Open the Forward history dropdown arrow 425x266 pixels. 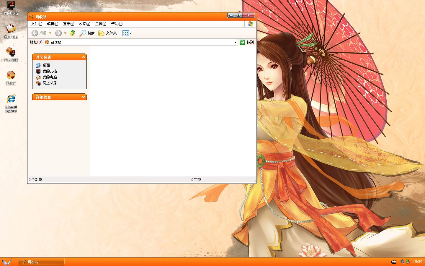point(65,33)
